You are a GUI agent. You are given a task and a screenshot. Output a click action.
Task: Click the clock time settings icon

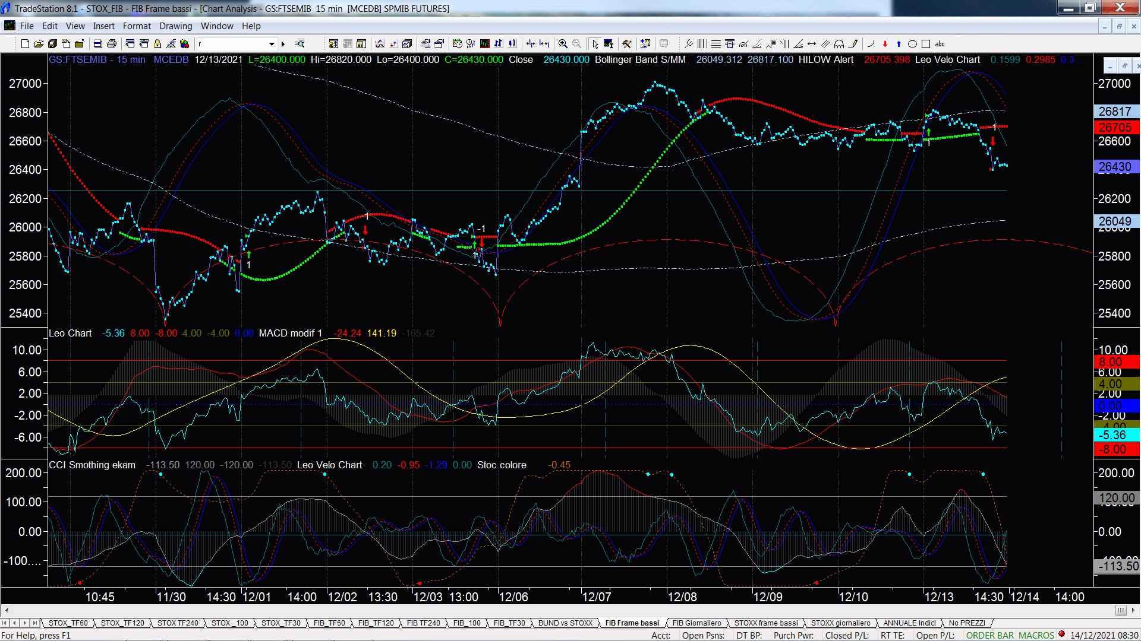tap(457, 44)
